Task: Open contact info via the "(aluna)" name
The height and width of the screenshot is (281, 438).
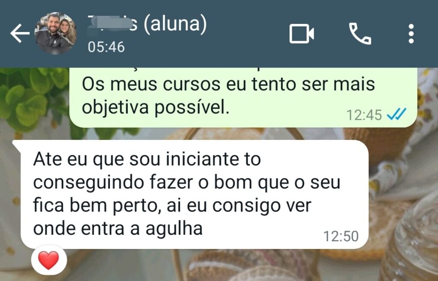Action: pyautogui.click(x=175, y=23)
